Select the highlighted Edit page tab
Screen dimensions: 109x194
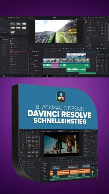click(47, 76)
